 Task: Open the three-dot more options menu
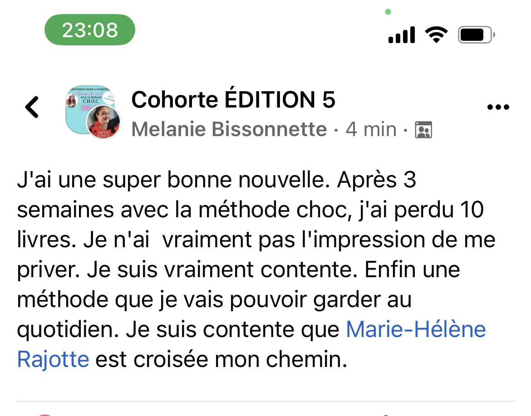point(498,108)
